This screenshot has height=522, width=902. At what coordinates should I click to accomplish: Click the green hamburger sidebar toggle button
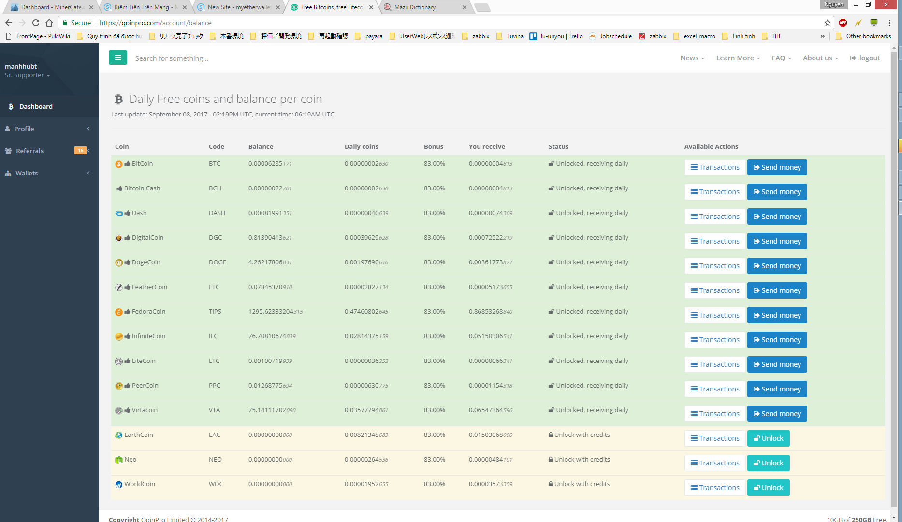(117, 58)
